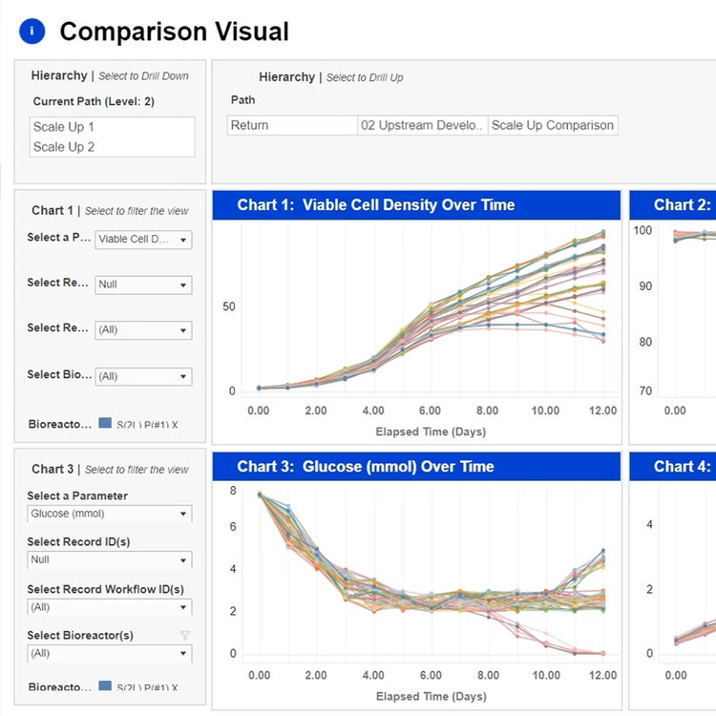This screenshot has height=716, width=716.
Task: Click the filter funnel icon by Select Bioreactor(s)
Action: tap(186, 634)
